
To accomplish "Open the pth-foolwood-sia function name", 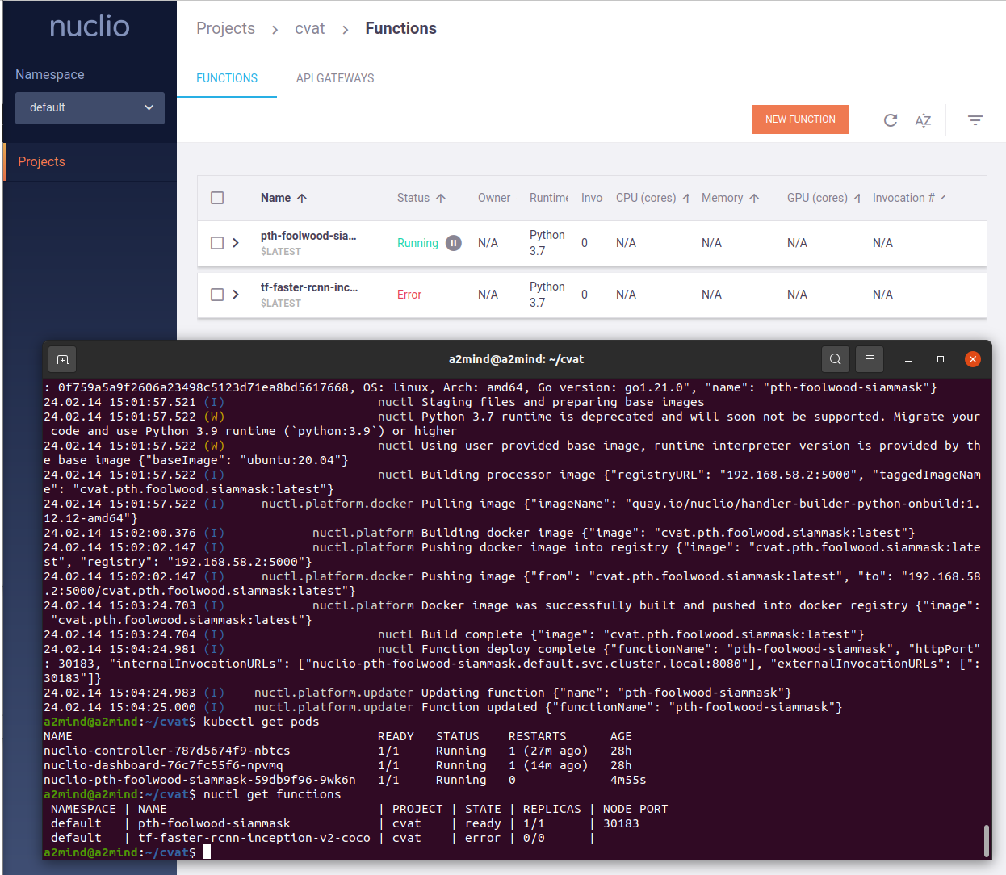I will click(x=308, y=236).
